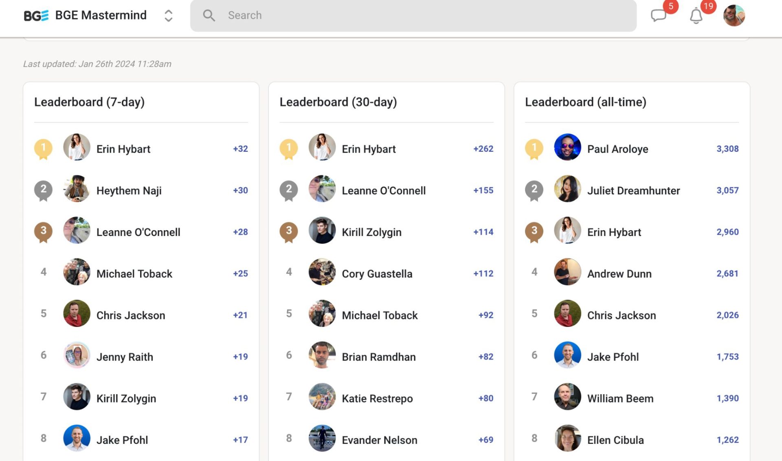The width and height of the screenshot is (782, 461).
Task: Click Andrew Dunn's avatar photo
Action: (x=567, y=272)
